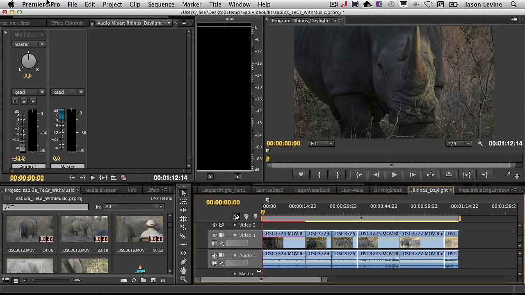The image size is (525, 295).
Task: Select the Zoom tool
Action: 183,279
